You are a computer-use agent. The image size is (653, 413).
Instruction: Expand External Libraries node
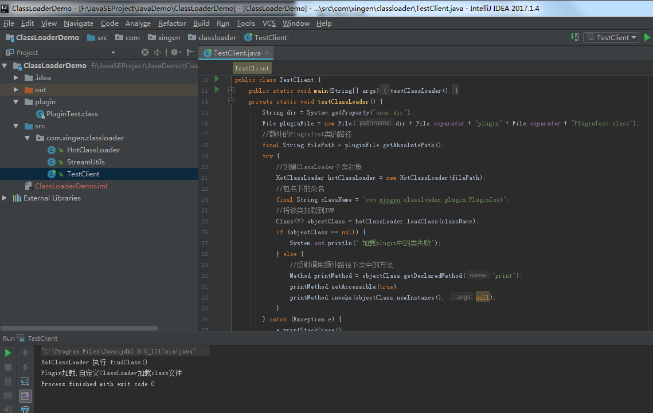[5, 198]
